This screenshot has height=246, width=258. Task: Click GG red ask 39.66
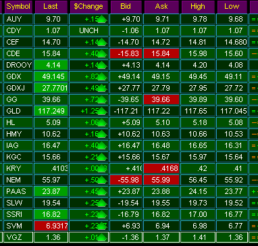(x=161, y=99)
